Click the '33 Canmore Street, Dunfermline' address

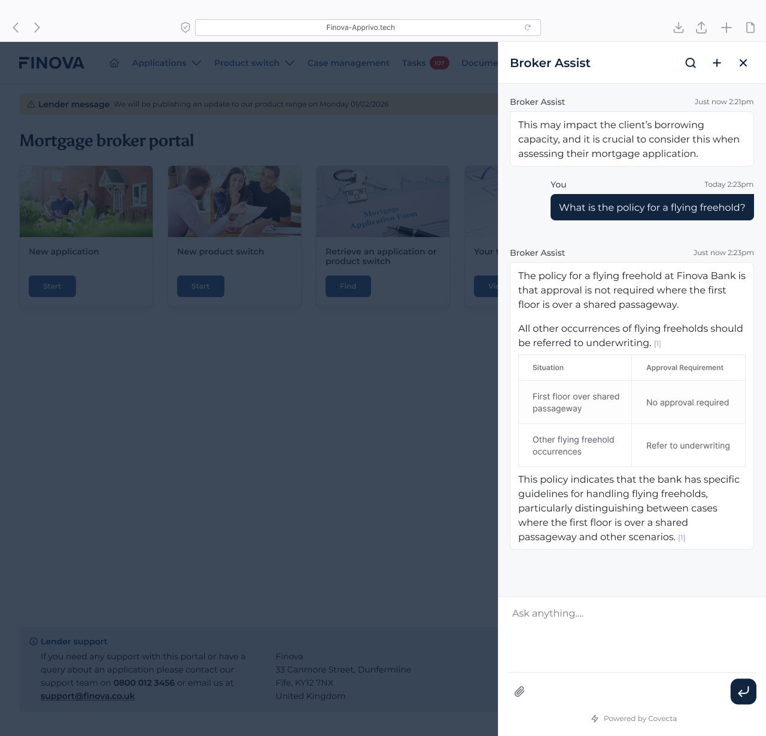(344, 670)
